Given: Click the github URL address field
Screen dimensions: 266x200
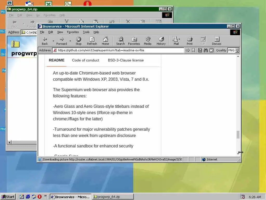Looking at the screenshot, I should pyautogui.click(x=118, y=50).
